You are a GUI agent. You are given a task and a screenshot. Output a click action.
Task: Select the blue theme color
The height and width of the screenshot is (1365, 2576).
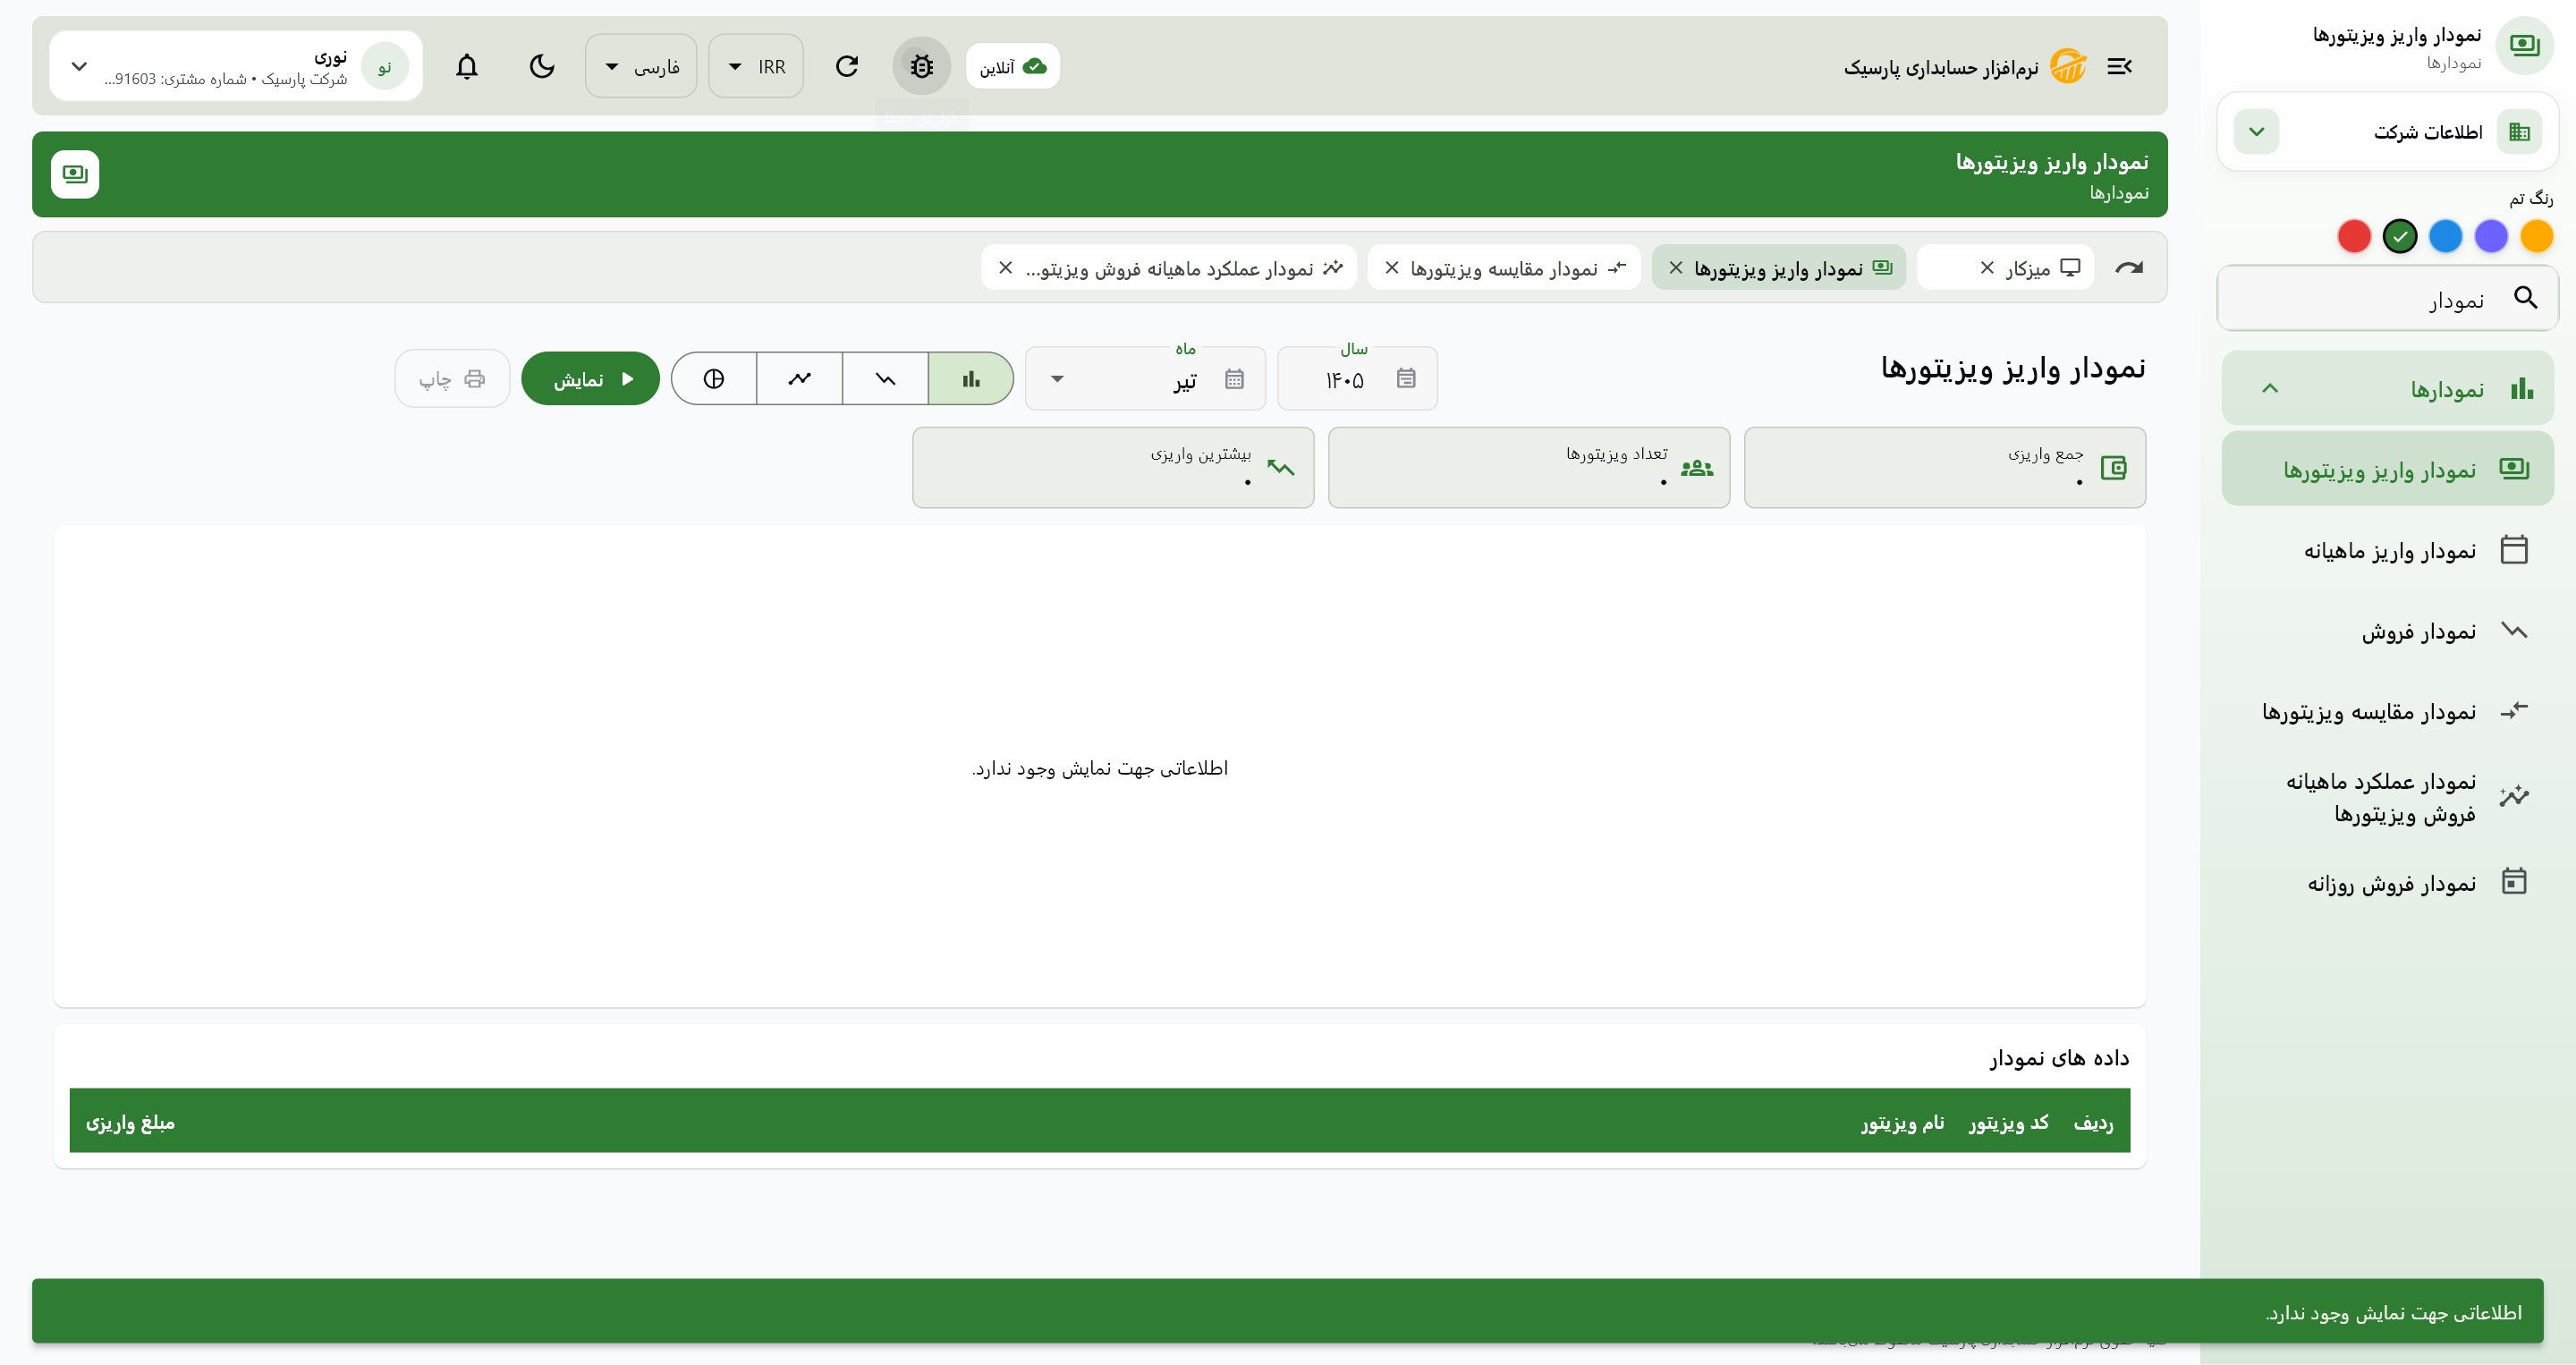(x=2446, y=236)
